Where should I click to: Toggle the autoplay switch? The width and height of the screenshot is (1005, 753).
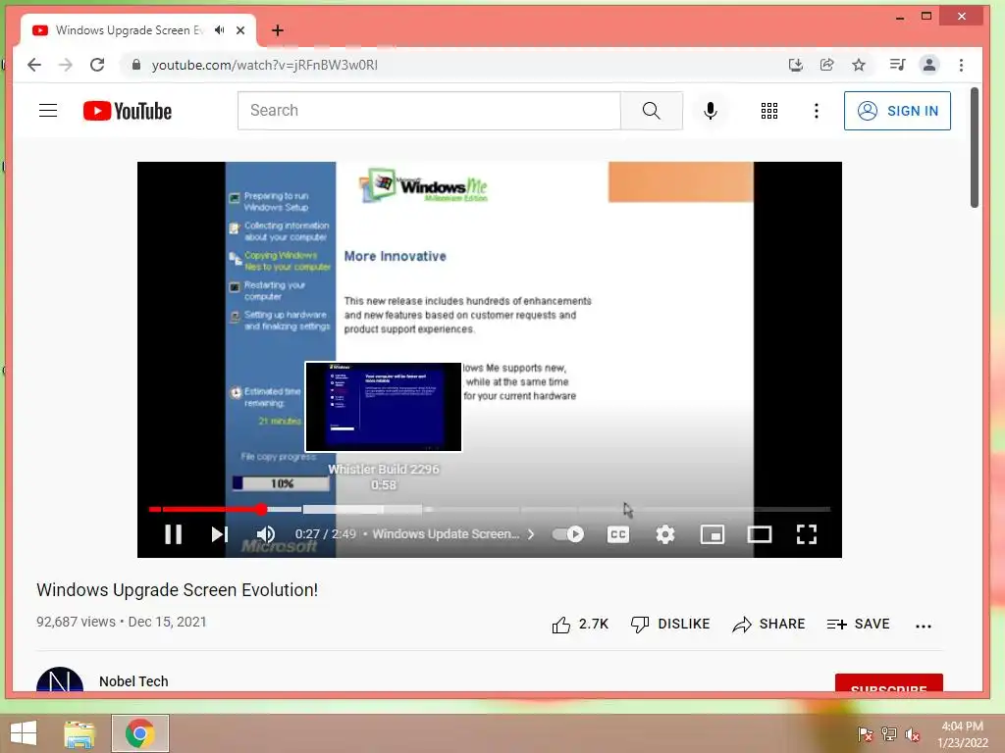pos(568,534)
